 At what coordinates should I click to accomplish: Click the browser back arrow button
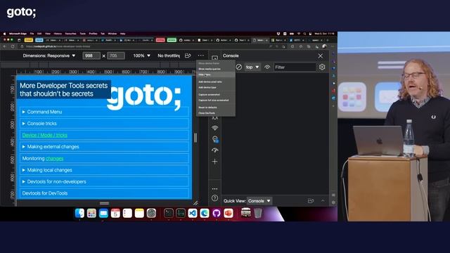click(x=5, y=46)
